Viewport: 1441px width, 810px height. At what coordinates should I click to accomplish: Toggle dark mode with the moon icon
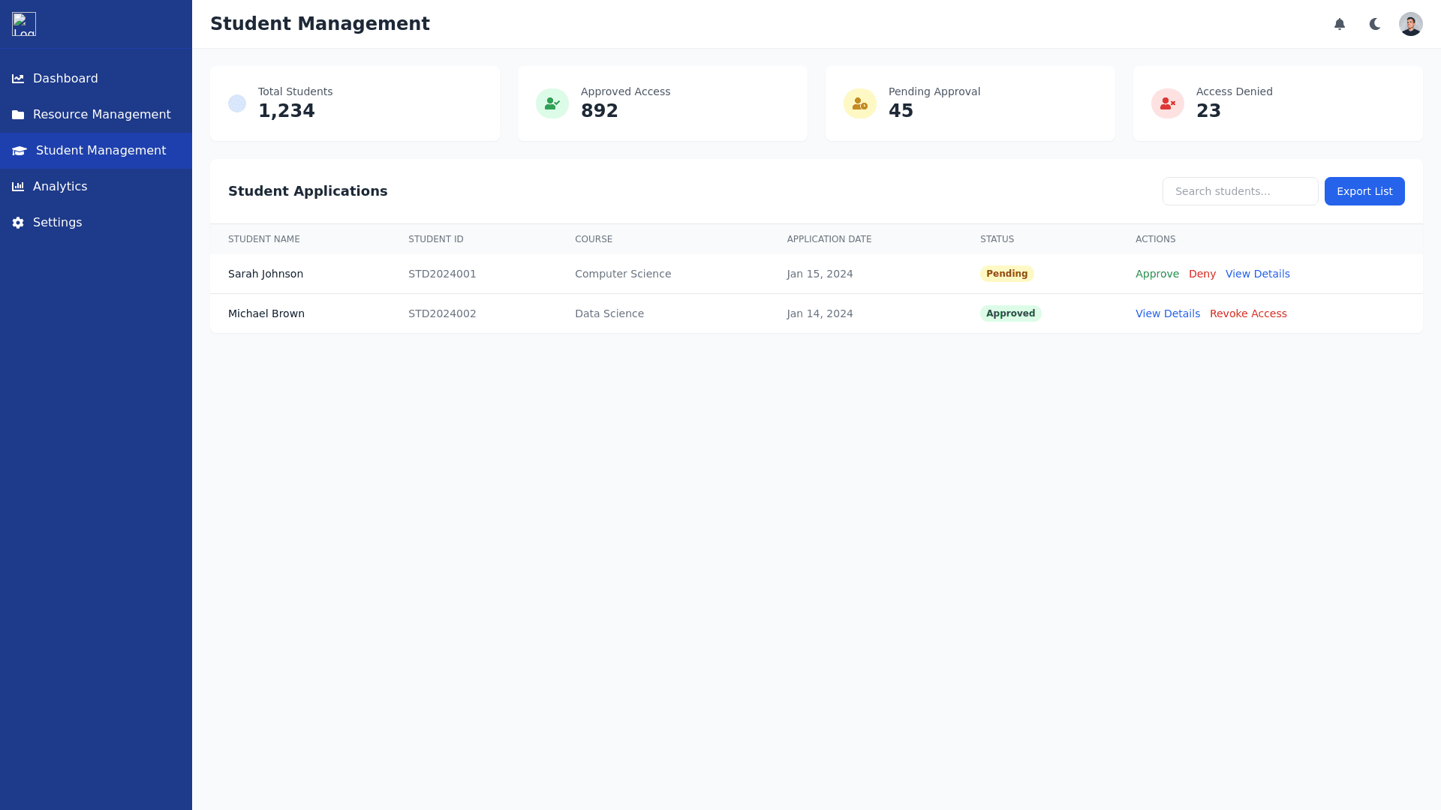coord(1374,24)
